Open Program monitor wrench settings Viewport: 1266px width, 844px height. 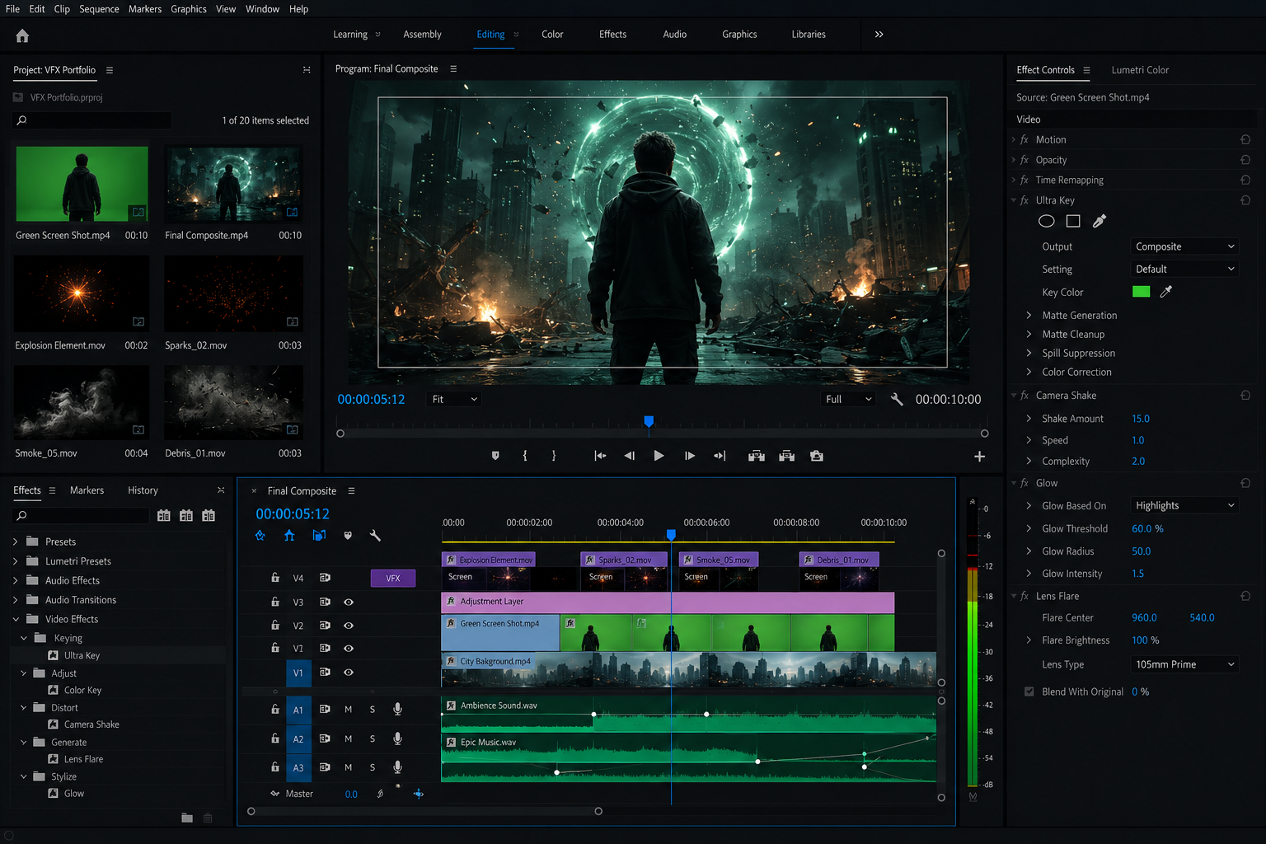click(x=897, y=399)
